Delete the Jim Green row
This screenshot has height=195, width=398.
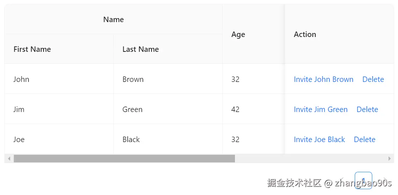pos(367,109)
